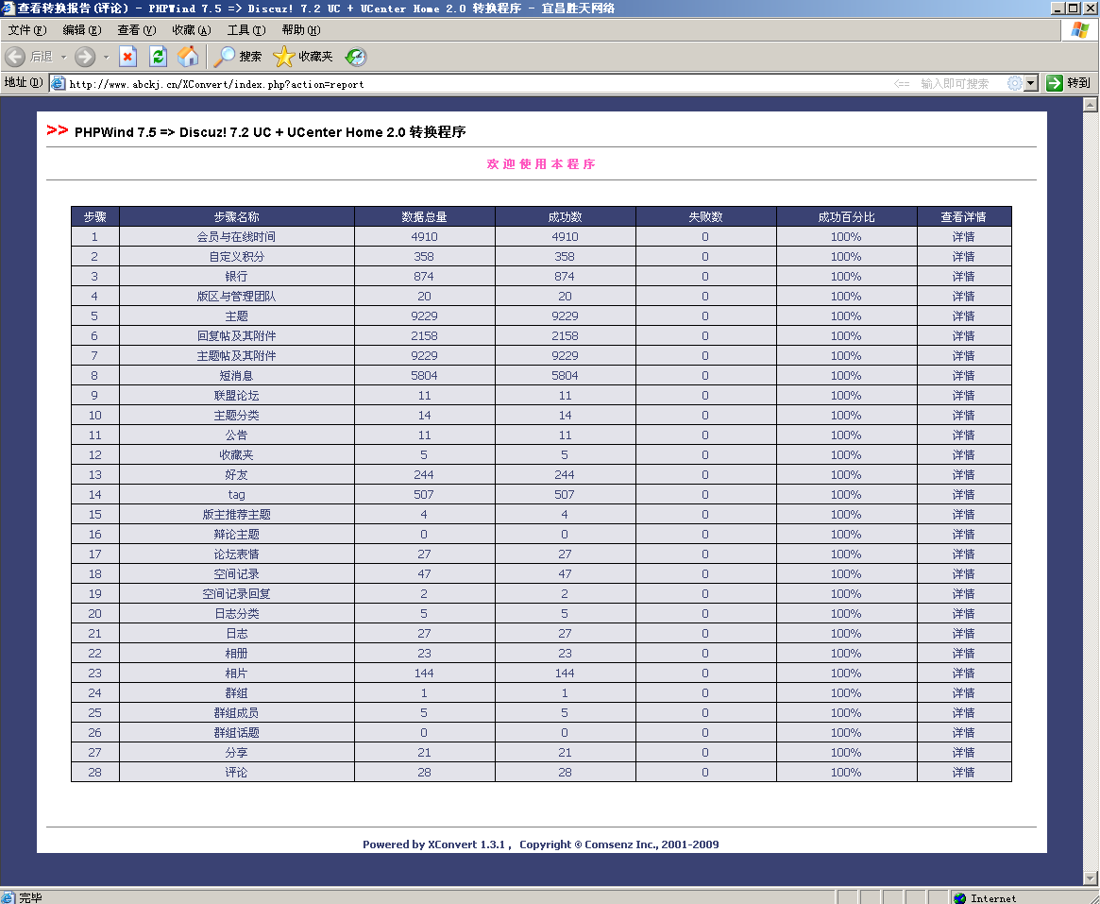
Task: Click the vertical scrollbar up arrow
Action: (x=1091, y=105)
